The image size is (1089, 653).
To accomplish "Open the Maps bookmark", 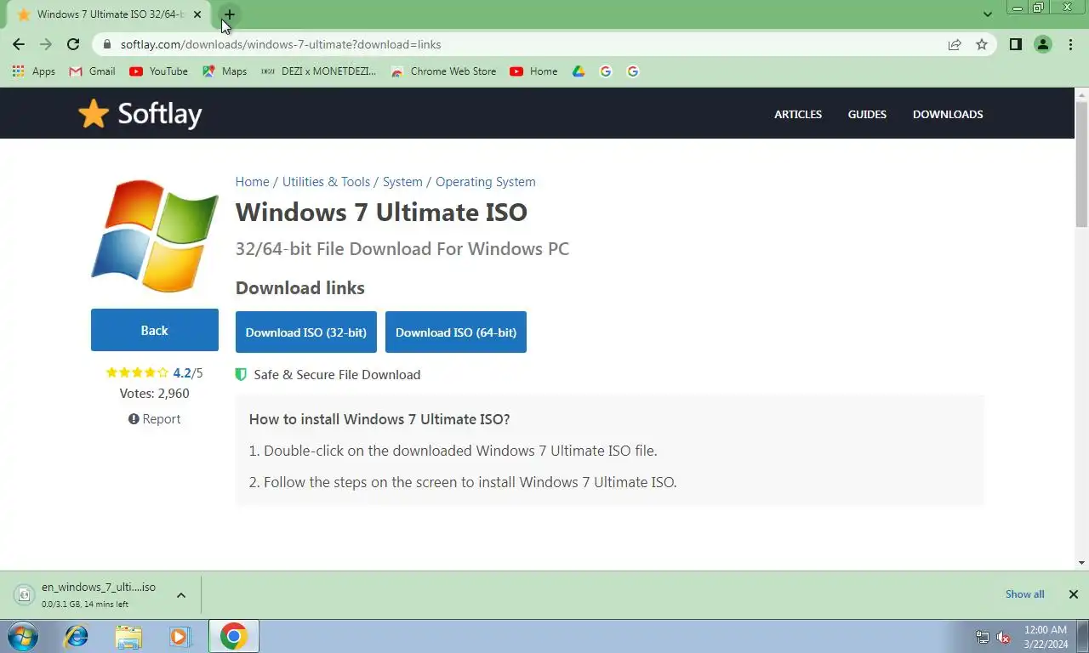I will pos(225,71).
